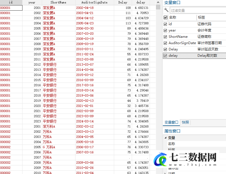Click the Delay value 44
The width and height of the screenshot is (226, 174).
pyautogui.click(x=129, y=101)
